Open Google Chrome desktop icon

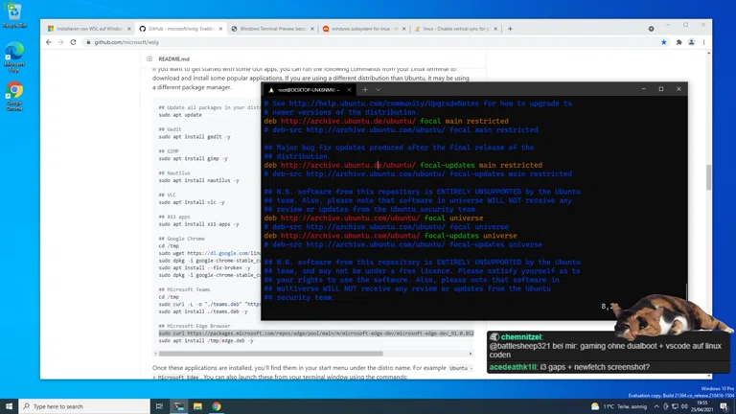coord(14,96)
